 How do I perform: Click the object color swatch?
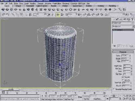133,23
